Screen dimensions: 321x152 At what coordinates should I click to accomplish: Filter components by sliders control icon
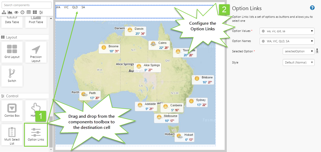[41, 12]
